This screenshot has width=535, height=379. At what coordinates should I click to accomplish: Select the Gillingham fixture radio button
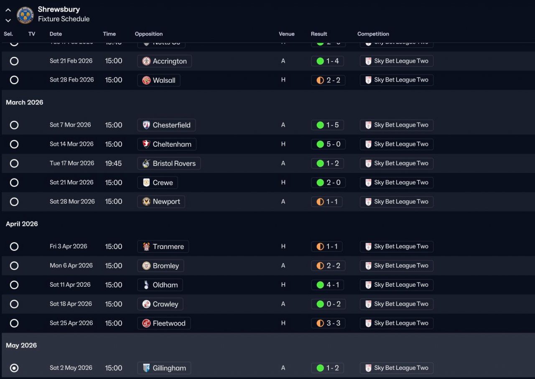coord(14,368)
